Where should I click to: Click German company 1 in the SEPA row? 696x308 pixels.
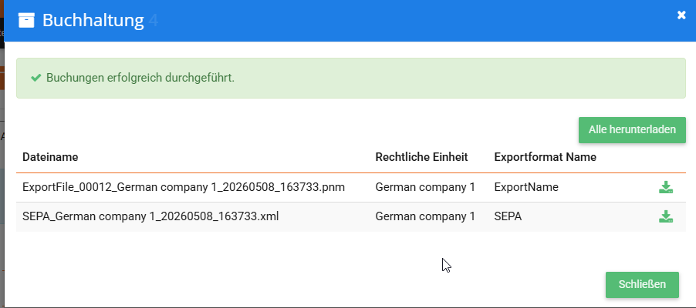pos(425,216)
